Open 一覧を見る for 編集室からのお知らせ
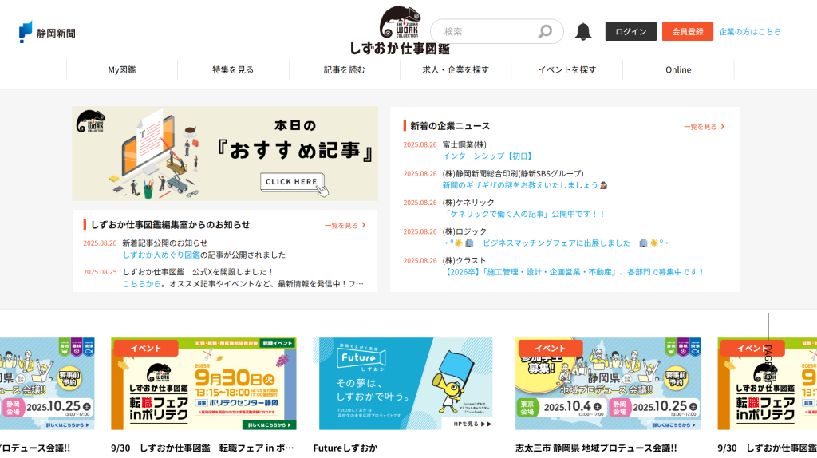The image size is (817, 458). pyautogui.click(x=345, y=226)
